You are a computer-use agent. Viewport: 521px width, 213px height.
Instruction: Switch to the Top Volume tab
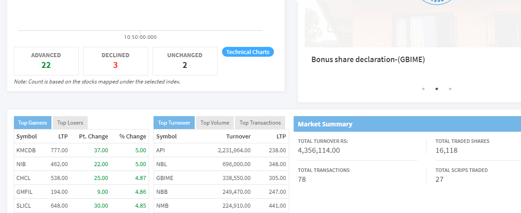click(x=215, y=122)
